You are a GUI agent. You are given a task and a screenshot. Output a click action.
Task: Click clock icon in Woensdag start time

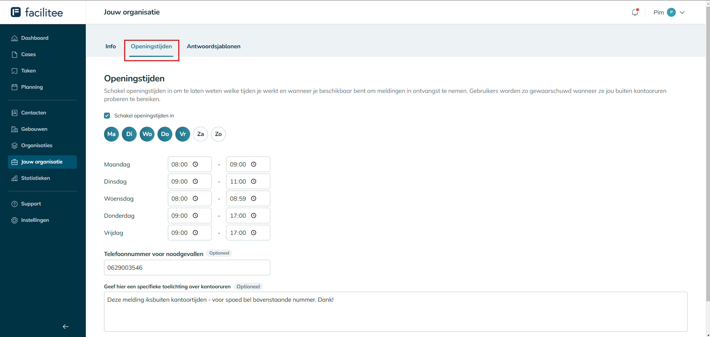(x=195, y=198)
